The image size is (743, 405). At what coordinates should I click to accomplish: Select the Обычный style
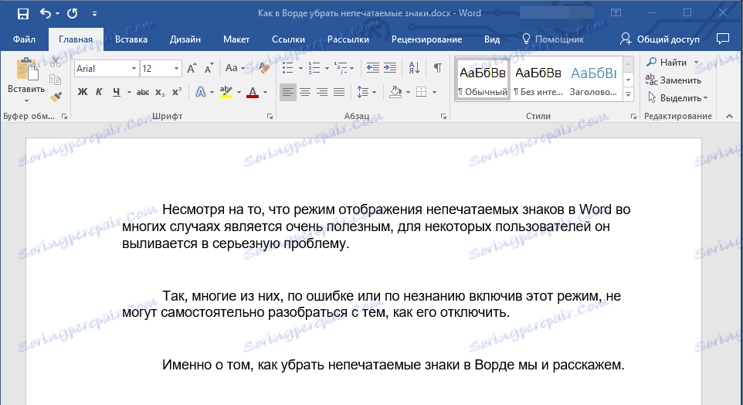pos(483,80)
